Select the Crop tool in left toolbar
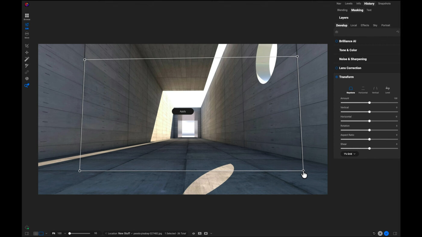 27,46
